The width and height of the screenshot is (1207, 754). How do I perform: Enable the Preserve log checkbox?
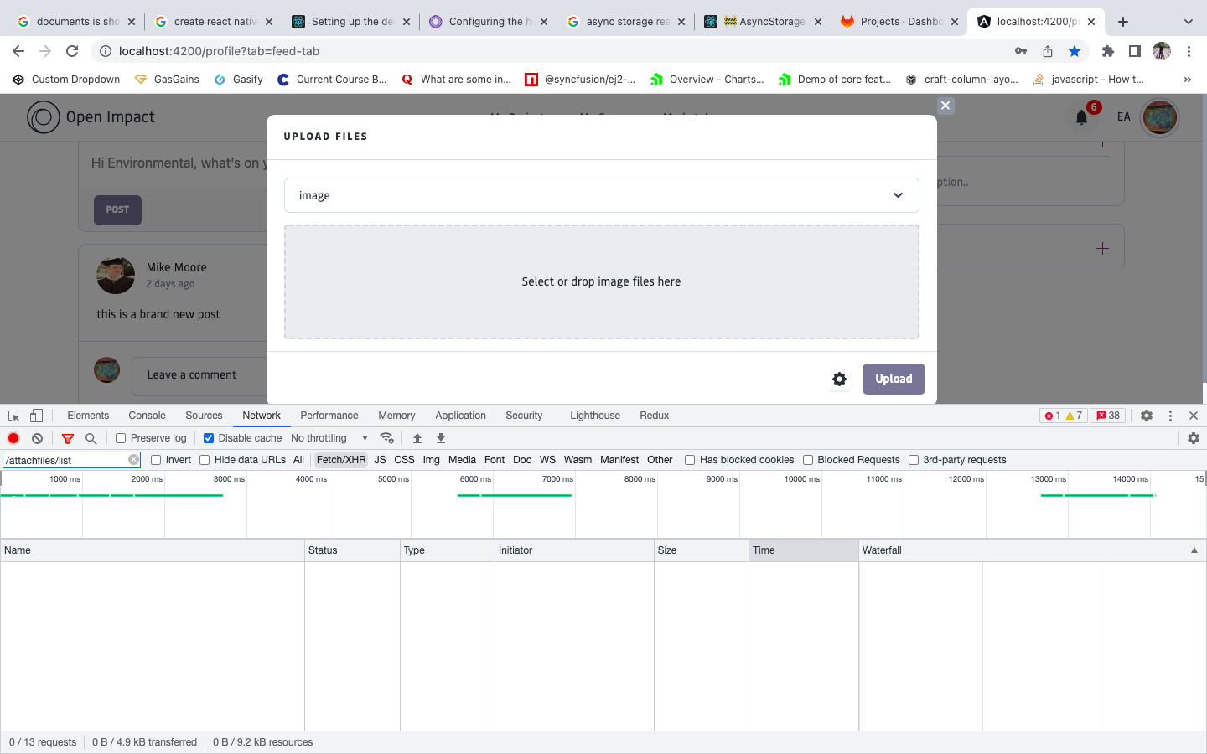[x=121, y=438]
